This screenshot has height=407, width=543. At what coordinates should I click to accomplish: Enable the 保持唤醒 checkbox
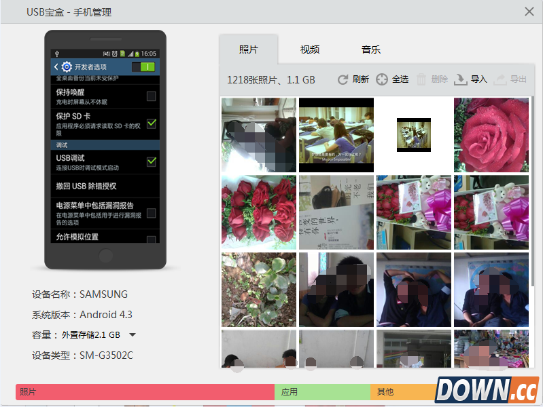coord(151,96)
